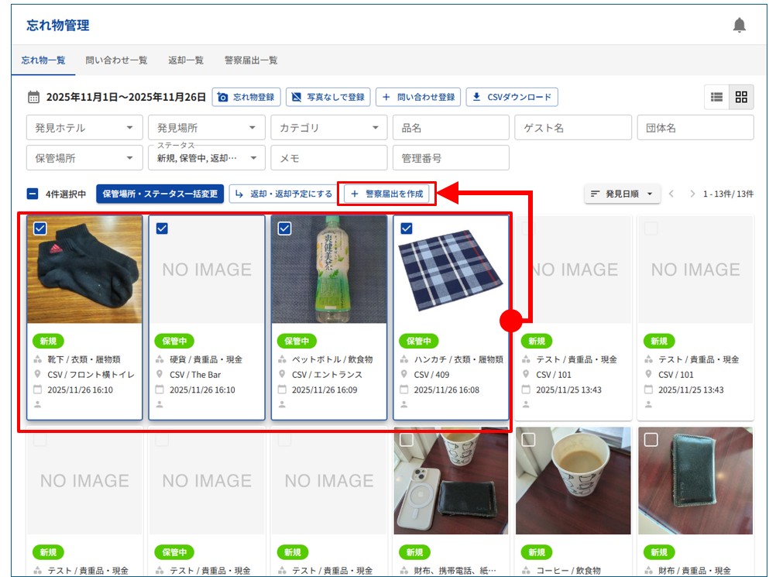The image size is (769, 577).
Task: Open the coffee cup photo thumbnail
Action: [x=573, y=480]
